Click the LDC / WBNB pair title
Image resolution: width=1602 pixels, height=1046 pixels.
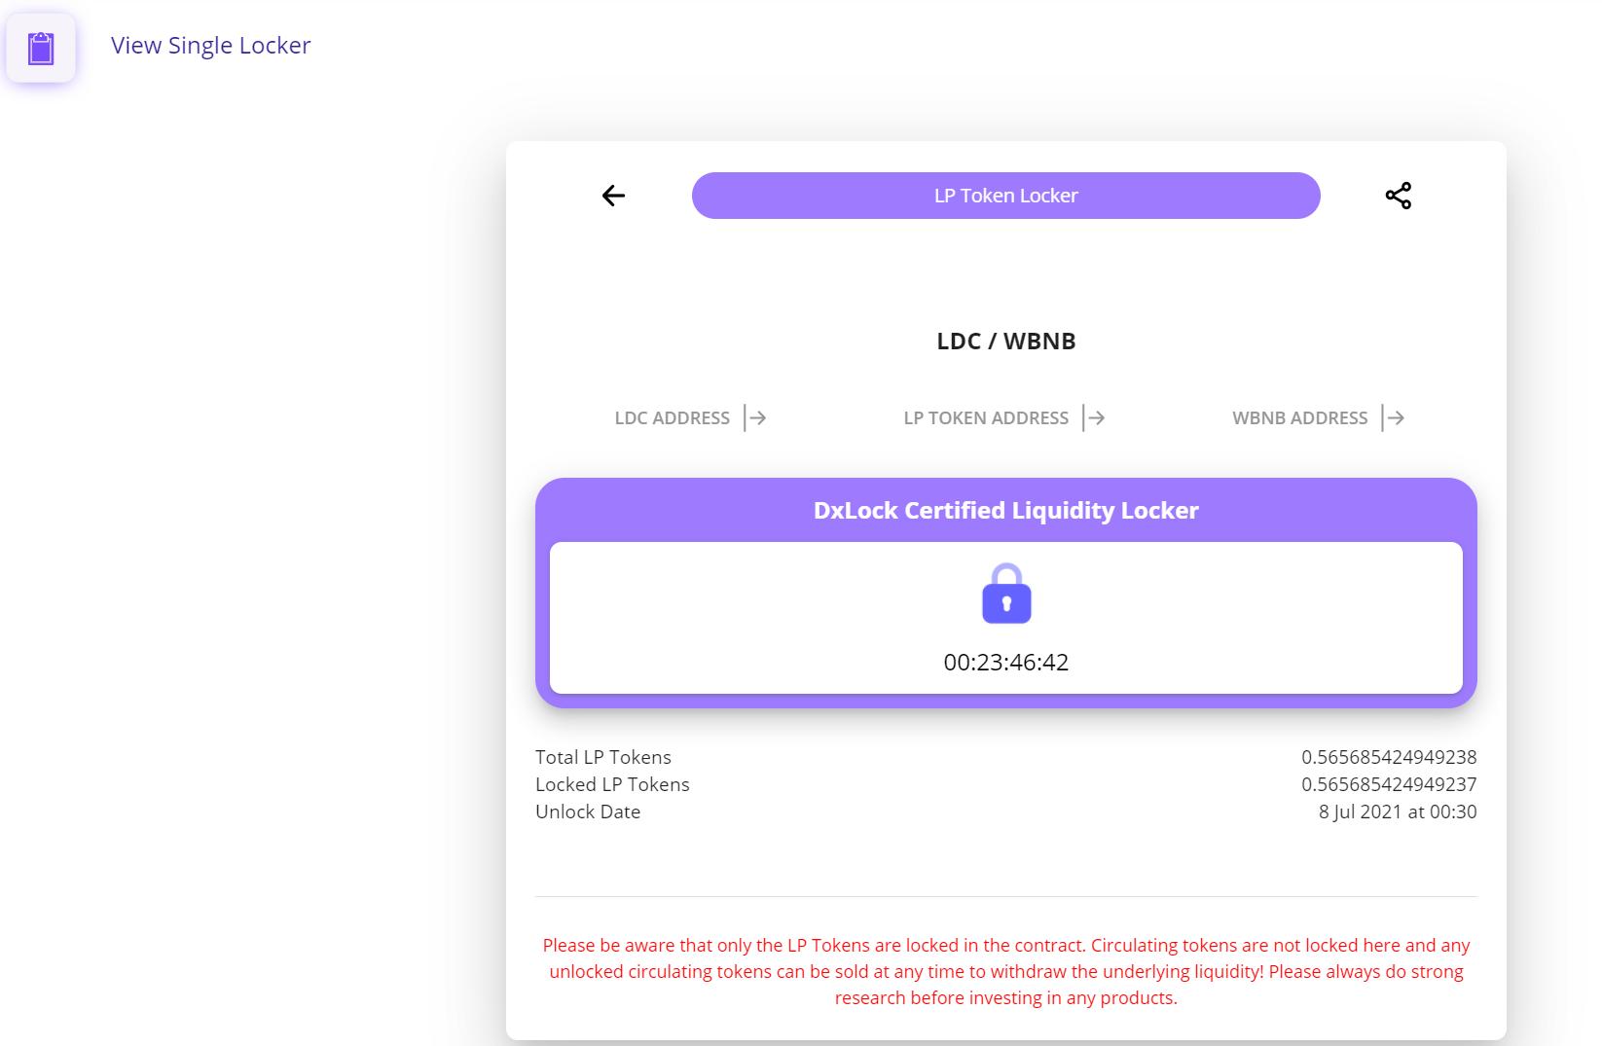(1006, 342)
